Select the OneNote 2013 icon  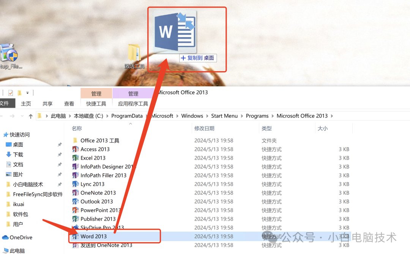point(75,193)
